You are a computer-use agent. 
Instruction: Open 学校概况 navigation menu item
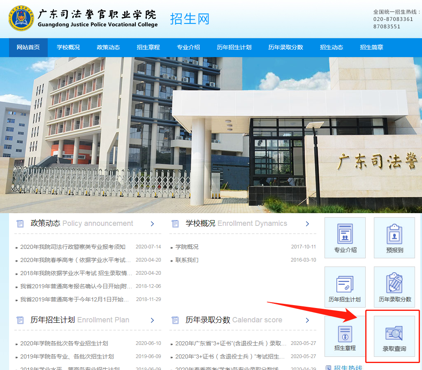coord(68,48)
